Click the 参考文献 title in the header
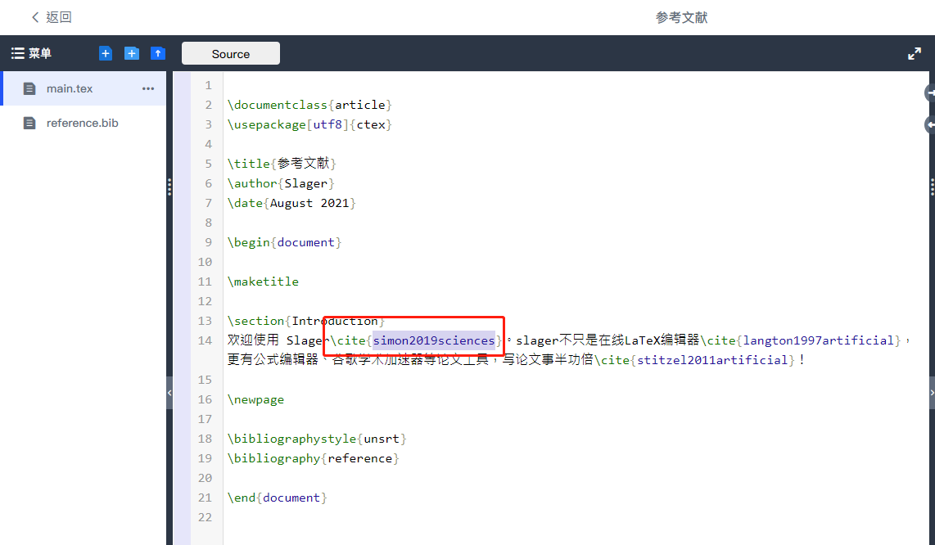The height and width of the screenshot is (545, 935). 681,17
